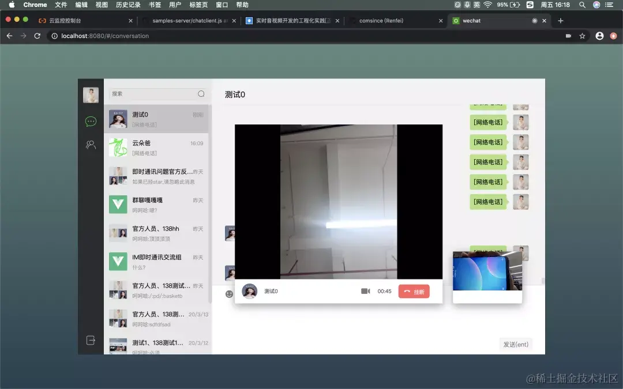
Task: Click the search magnifier icon
Action: (x=201, y=93)
